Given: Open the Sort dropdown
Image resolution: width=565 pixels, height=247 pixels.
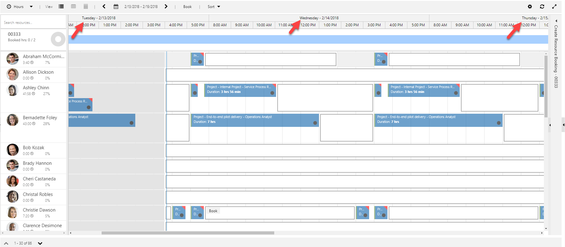Looking at the screenshot, I should [214, 6].
